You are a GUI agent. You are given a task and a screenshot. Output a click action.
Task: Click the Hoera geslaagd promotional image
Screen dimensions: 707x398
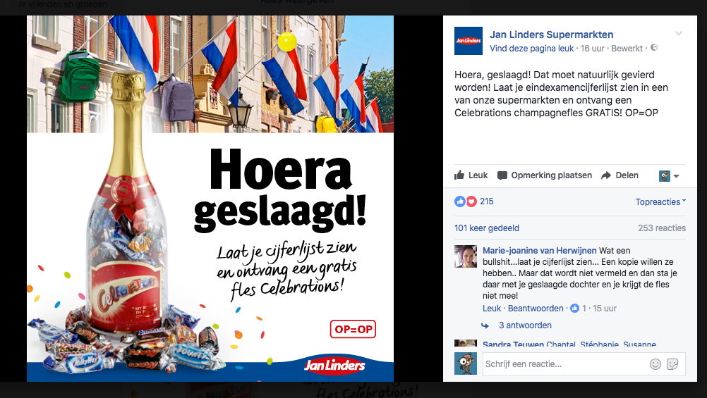tap(210, 199)
